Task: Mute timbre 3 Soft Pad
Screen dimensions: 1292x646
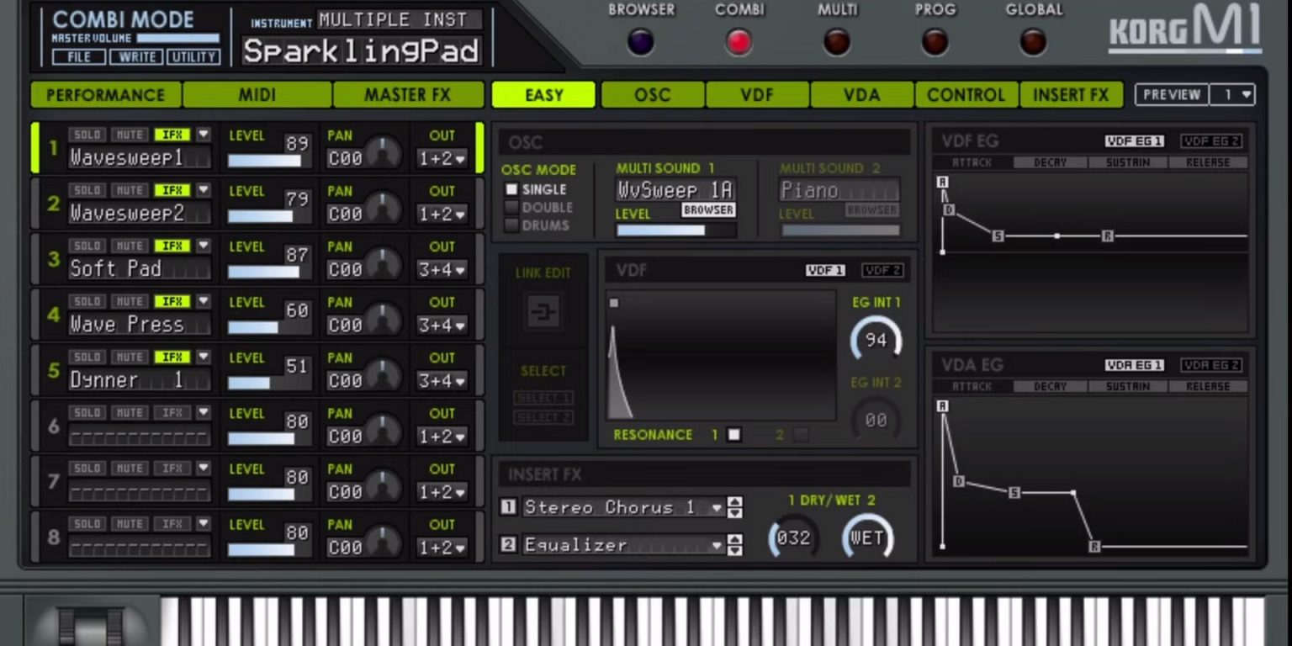Action: point(130,246)
